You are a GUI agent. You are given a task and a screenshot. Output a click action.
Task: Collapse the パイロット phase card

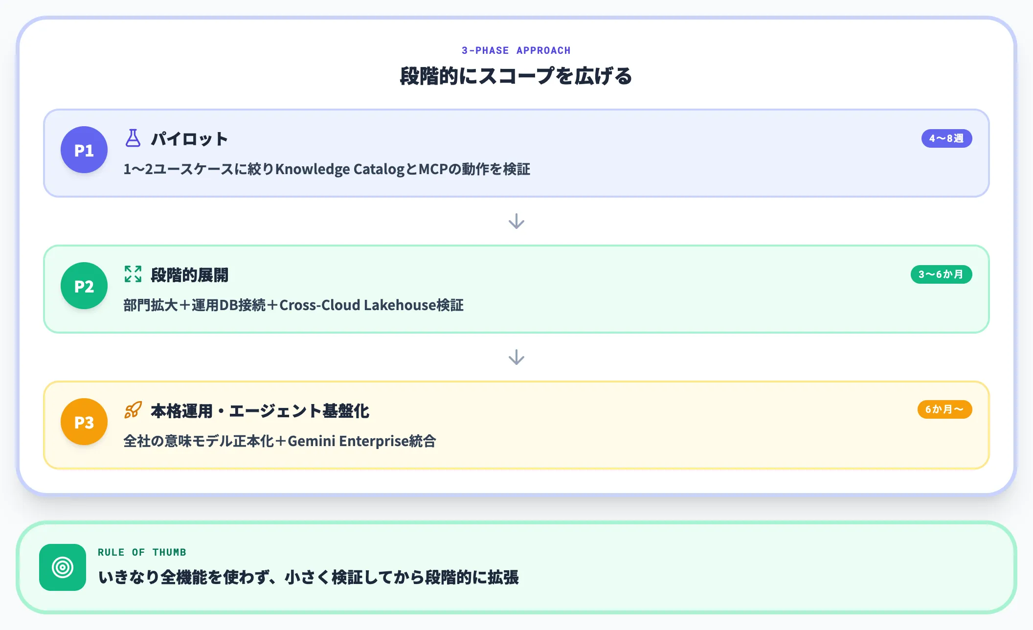pos(516,153)
